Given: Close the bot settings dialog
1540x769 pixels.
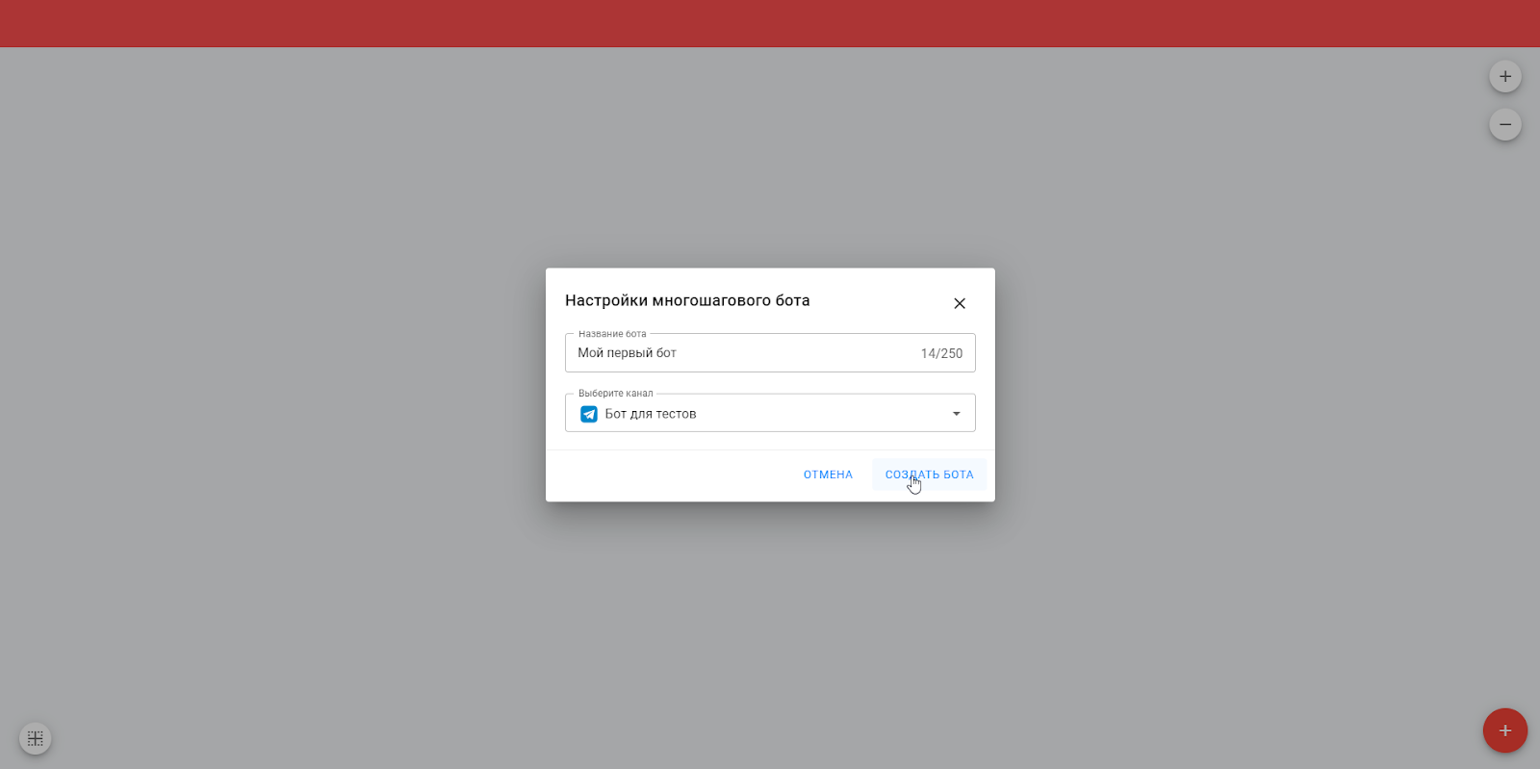Looking at the screenshot, I should click(960, 303).
